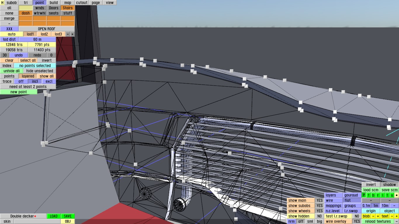This screenshot has width=399, height=224.
Task: Select lod1 level
Action: click(30, 34)
